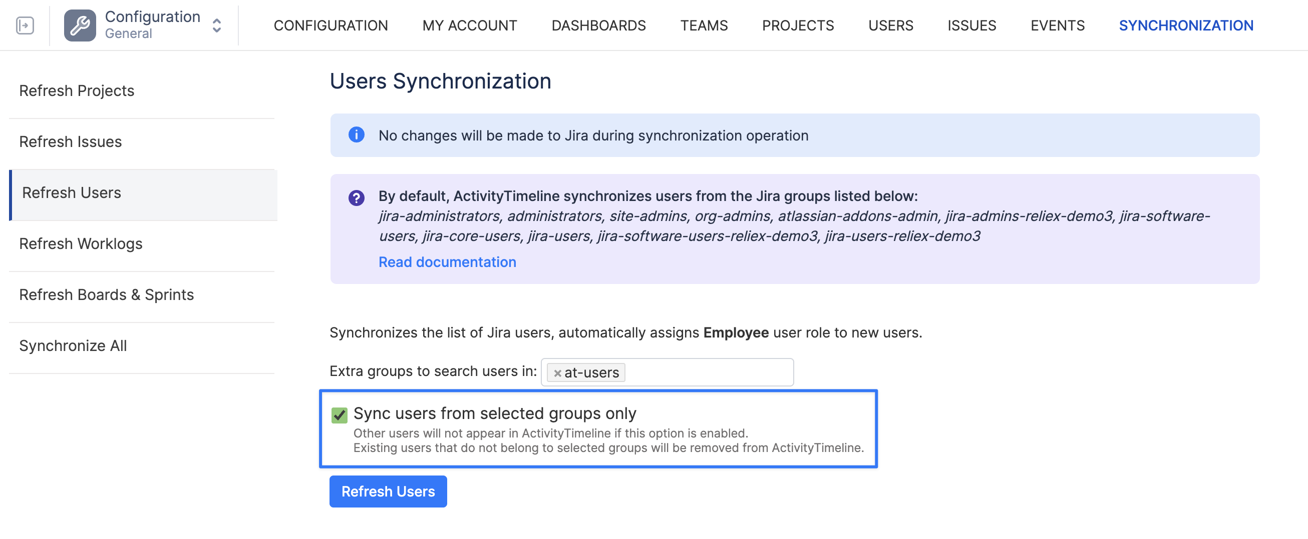The image size is (1308, 539).
Task: Go to the My Account tab
Action: 469,25
